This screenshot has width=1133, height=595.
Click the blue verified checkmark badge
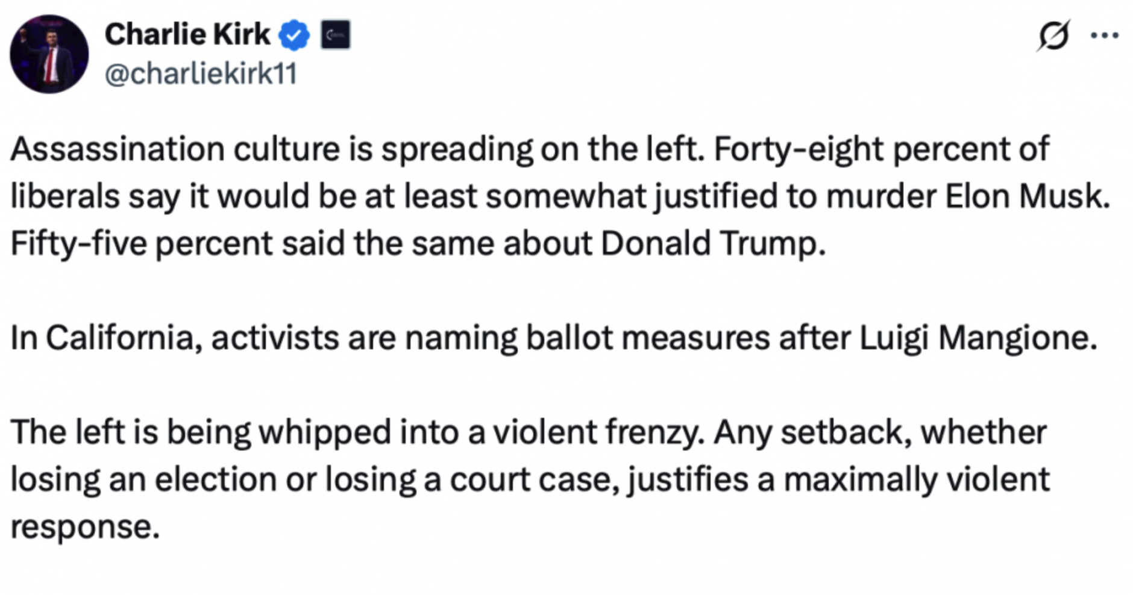coord(294,35)
